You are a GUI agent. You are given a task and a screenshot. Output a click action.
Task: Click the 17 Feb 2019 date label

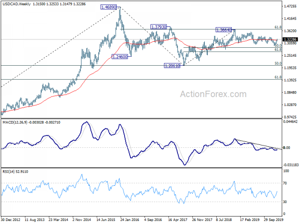pyautogui.click(x=250, y=220)
